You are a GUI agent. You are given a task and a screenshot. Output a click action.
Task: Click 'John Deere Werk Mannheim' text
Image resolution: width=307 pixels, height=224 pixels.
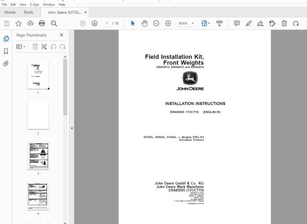tap(180, 187)
